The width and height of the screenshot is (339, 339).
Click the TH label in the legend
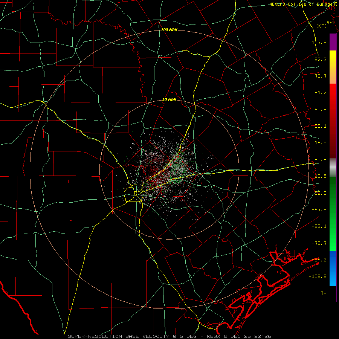click(324, 293)
